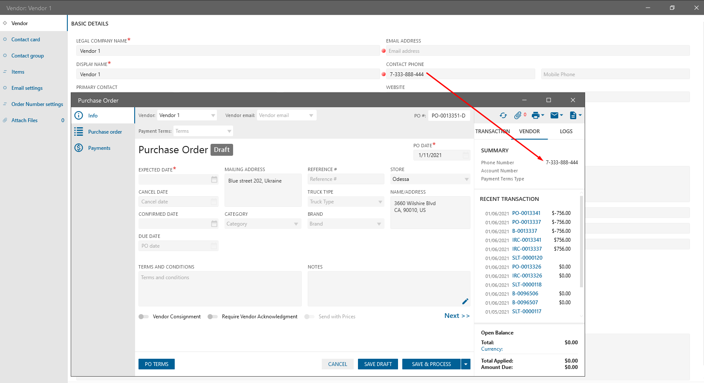Click the Next >> link
This screenshot has width=704, height=383.
pyautogui.click(x=457, y=316)
